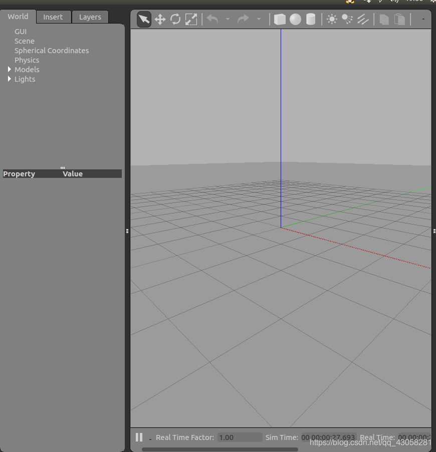This screenshot has width=436, height=452.
Task: Switch to the Insert tab
Action: click(x=53, y=17)
